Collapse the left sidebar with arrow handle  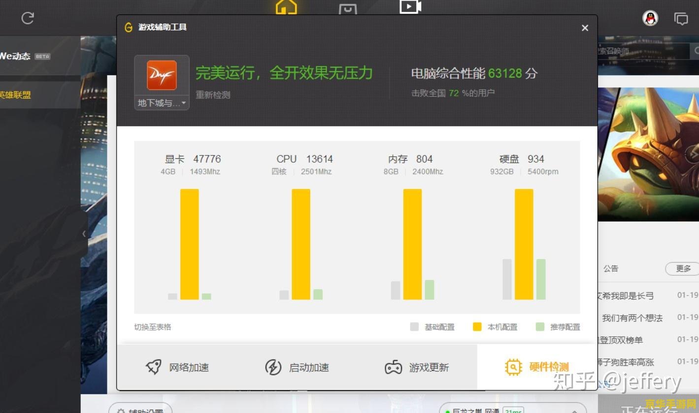[x=84, y=234]
